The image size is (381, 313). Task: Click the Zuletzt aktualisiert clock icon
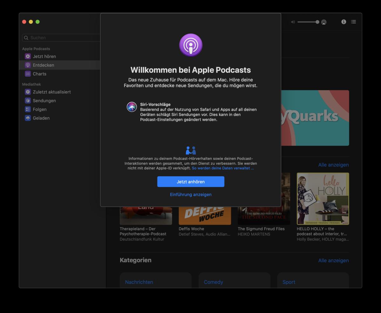(28, 92)
